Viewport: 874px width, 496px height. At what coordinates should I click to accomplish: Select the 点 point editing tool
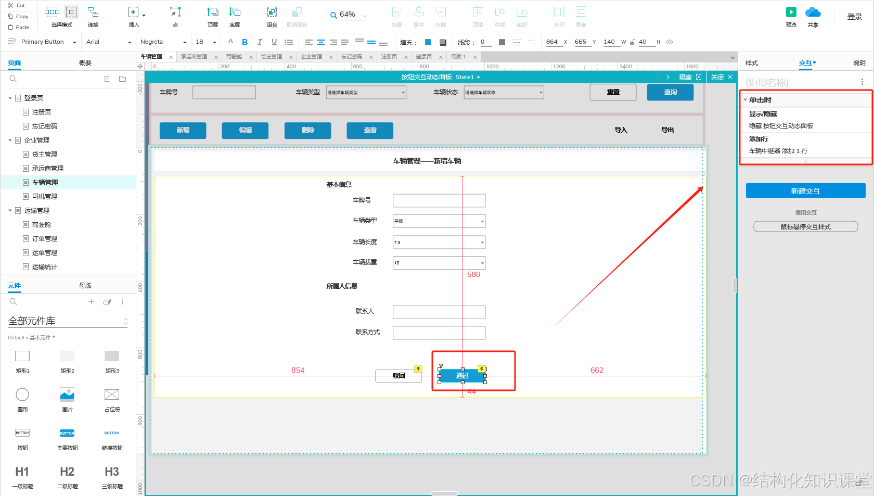pyautogui.click(x=175, y=12)
